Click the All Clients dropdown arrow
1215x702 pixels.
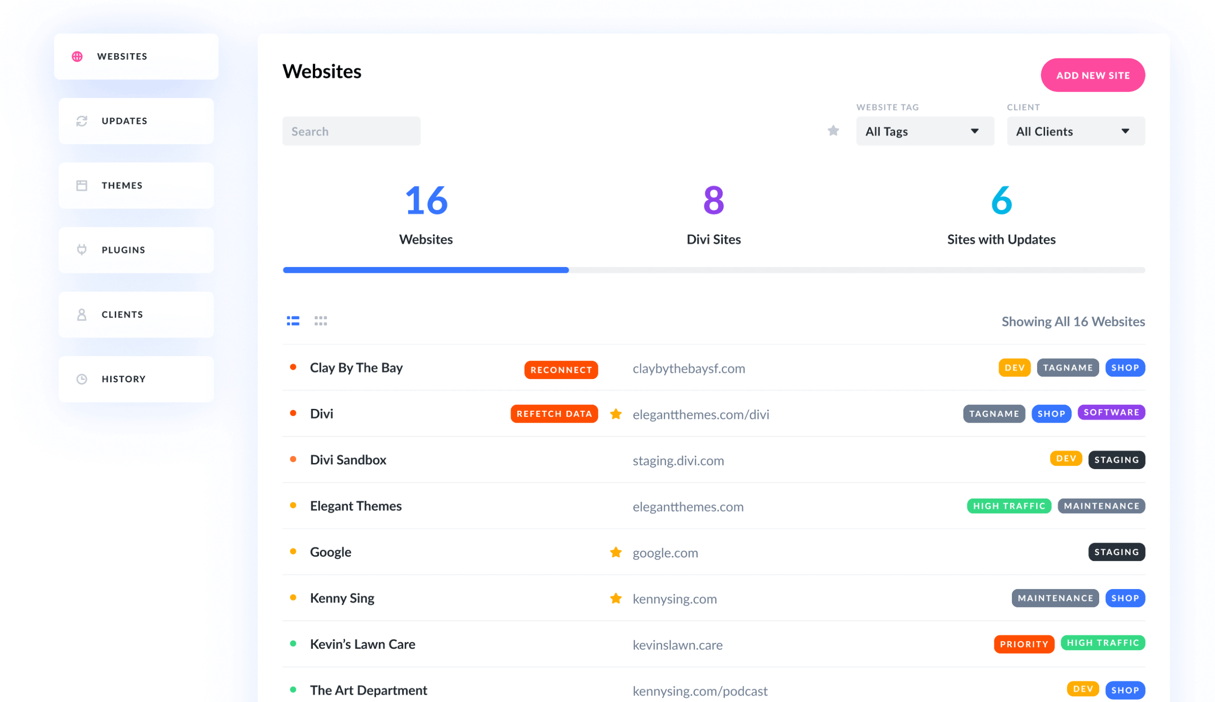[x=1125, y=131]
